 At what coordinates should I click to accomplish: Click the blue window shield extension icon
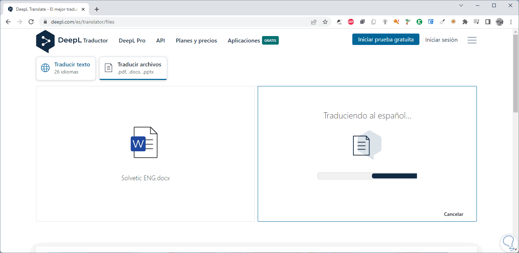coord(431,22)
